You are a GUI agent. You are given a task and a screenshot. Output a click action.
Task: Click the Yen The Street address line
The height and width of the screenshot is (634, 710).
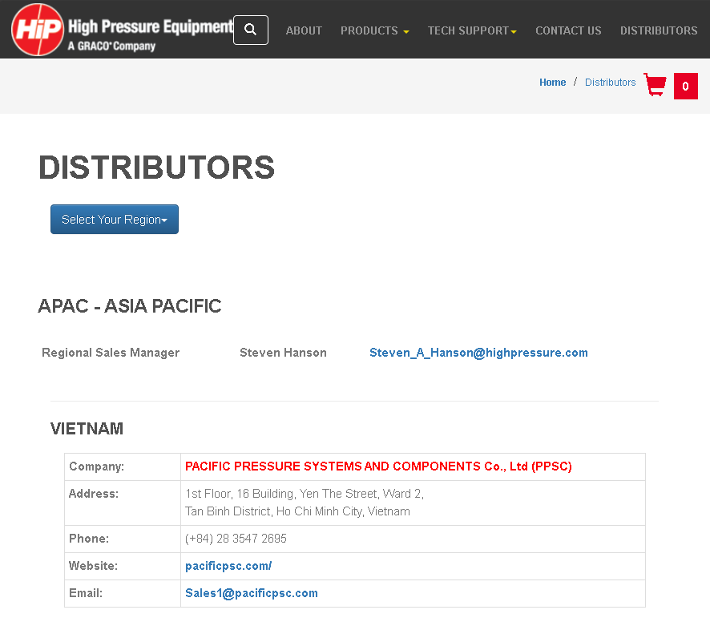[x=304, y=494]
